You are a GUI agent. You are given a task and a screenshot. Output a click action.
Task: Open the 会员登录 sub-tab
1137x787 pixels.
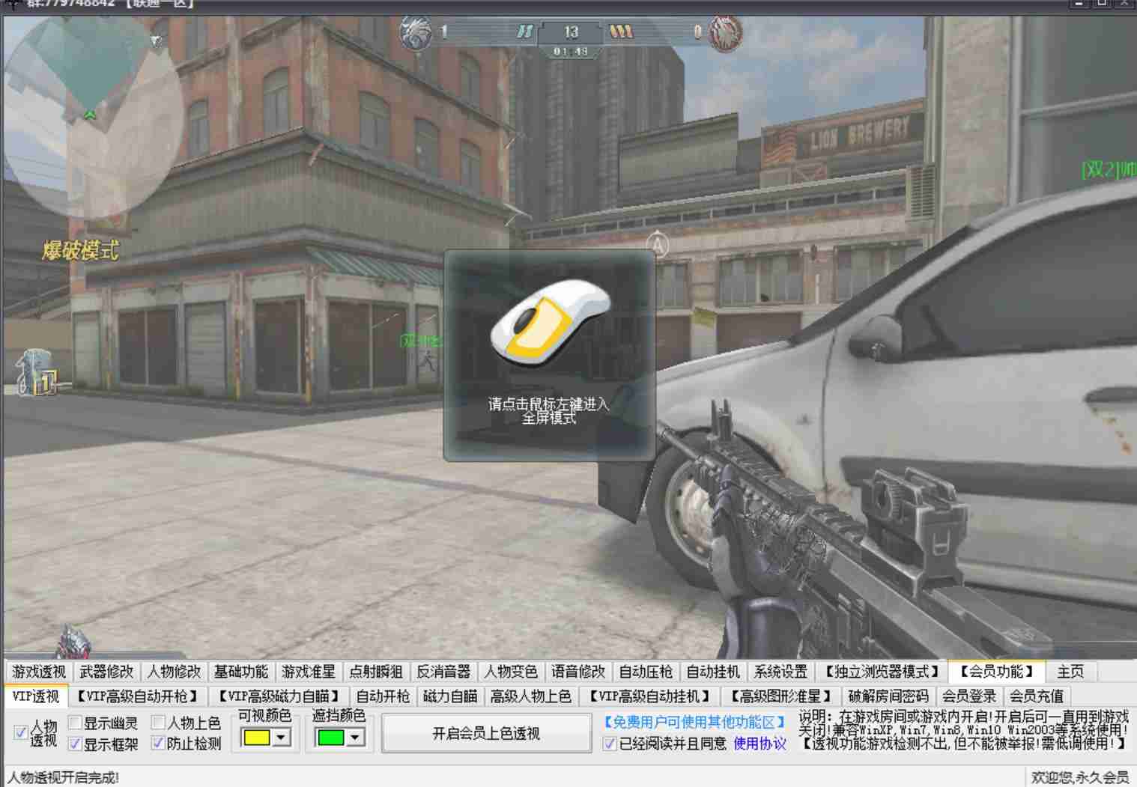coord(969,696)
